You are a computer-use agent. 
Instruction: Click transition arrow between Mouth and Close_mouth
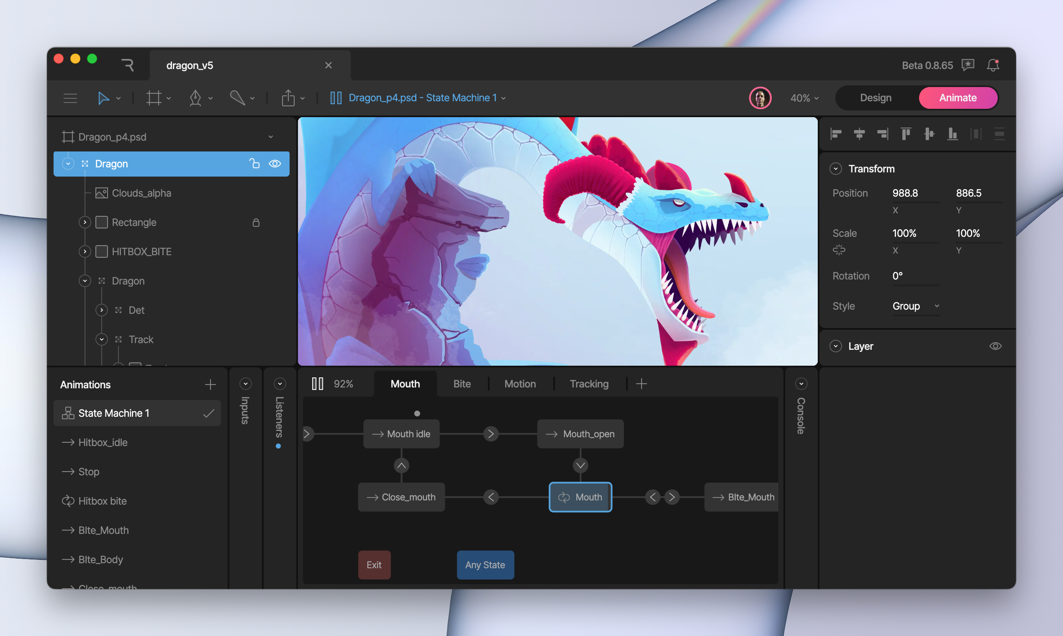pos(491,497)
